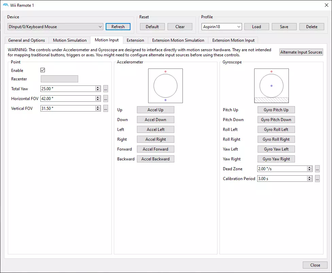The height and width of the screenshot is (273, 332).
Task: Click the Gyroscope indicator graphic
Action: click(x=272, y=86)
